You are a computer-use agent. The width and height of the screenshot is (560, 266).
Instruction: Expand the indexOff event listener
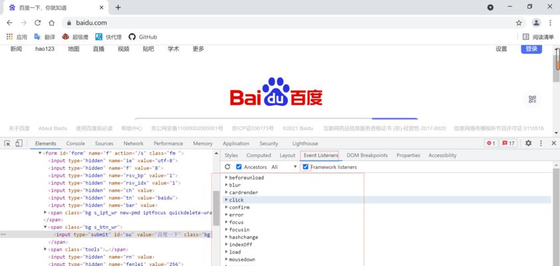[x=226, y=245]
